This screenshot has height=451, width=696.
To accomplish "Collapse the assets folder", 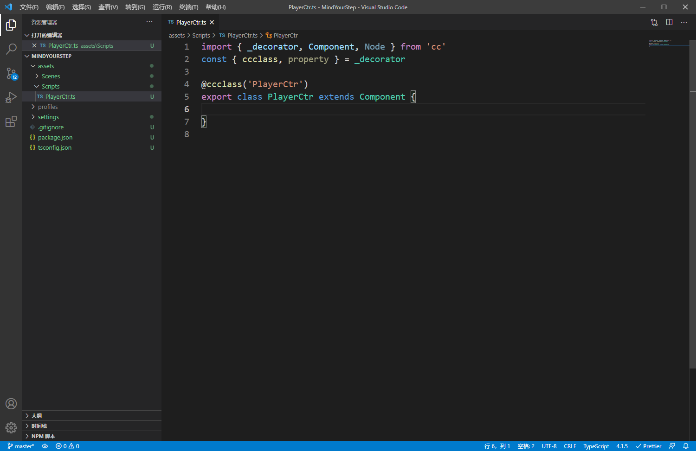I will [92, 66].
